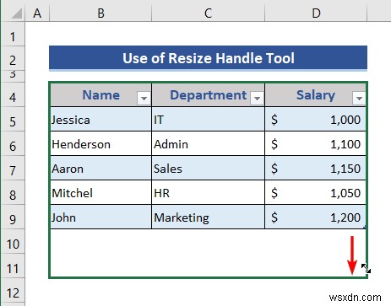Viewport: 391px width, 306px height.
Task: Select row 4 header
Action: [13, 94]
